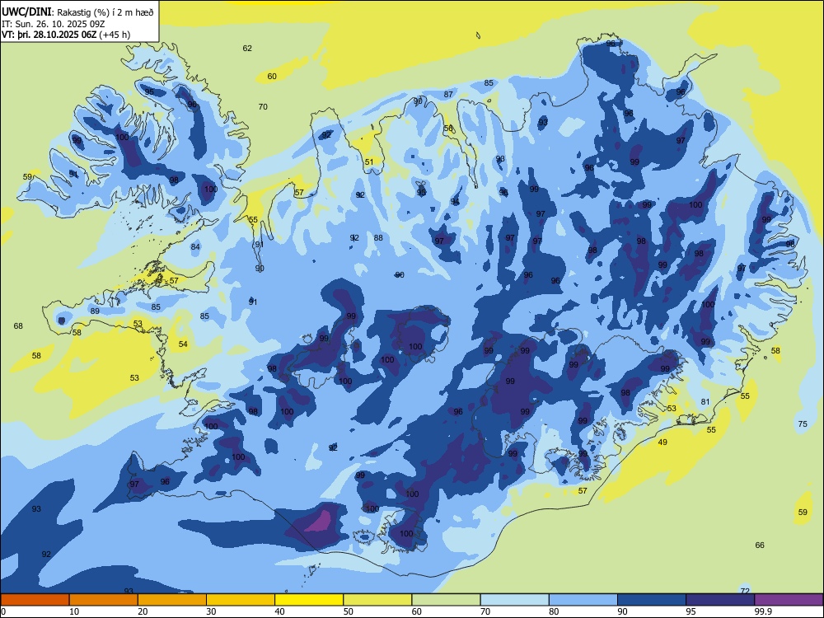The image size is (824, 618).
Task: Click the humidity value '81' on the map
Action: 705,402
